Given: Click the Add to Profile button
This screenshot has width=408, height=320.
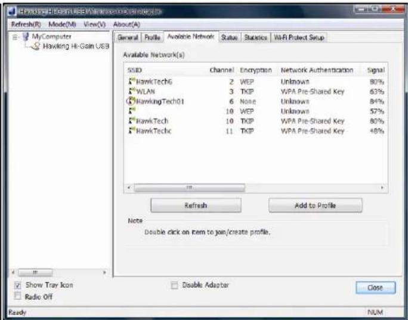Looking at the screenshot, I should click(x=315, y=206).
